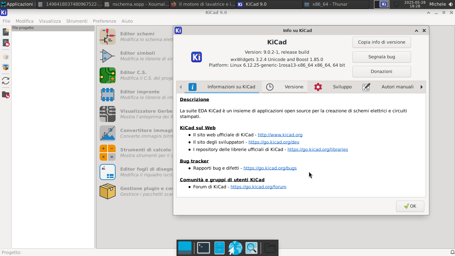
Task: Open the https://go.kicad.org/bugs link
Action: 270,168
